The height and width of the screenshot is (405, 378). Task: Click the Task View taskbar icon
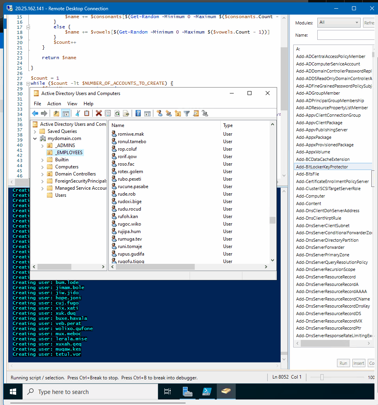[x=167, y=392]
